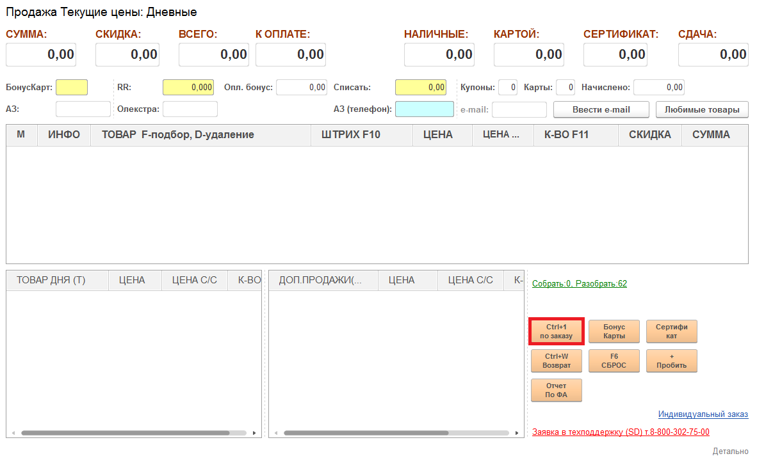Screen dimensions: 757x463
Task: Click the 'ШТРИХ F10' column header
Action: pos(350,135)
